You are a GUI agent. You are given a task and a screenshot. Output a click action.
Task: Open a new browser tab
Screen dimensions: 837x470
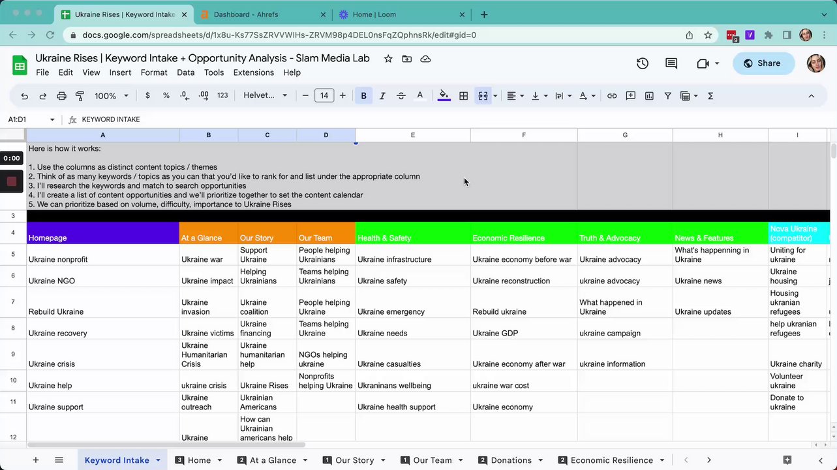[484, 14]
